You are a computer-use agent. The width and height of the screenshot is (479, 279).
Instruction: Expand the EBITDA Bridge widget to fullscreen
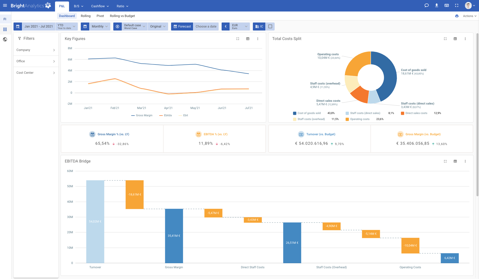445,161
